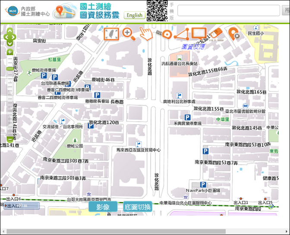Click the 中華電信台北小巨蛋服務中心 phone icon
The image size is (290, 235).
click(186, 197)
